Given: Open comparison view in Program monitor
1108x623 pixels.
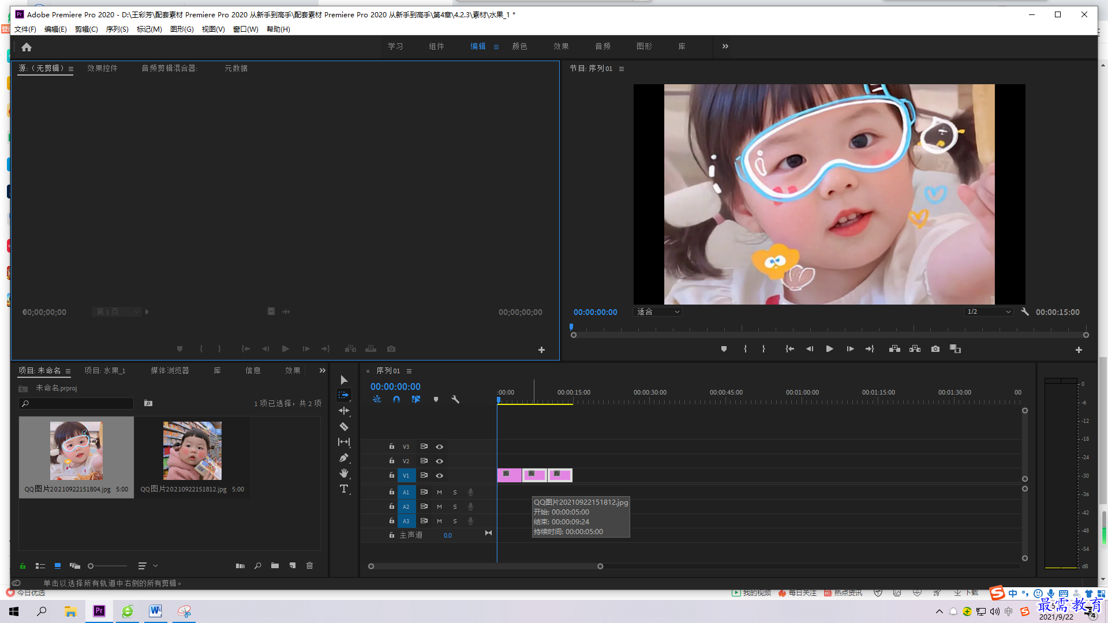Looking at the screenshot, I should (x=956, y=349).
